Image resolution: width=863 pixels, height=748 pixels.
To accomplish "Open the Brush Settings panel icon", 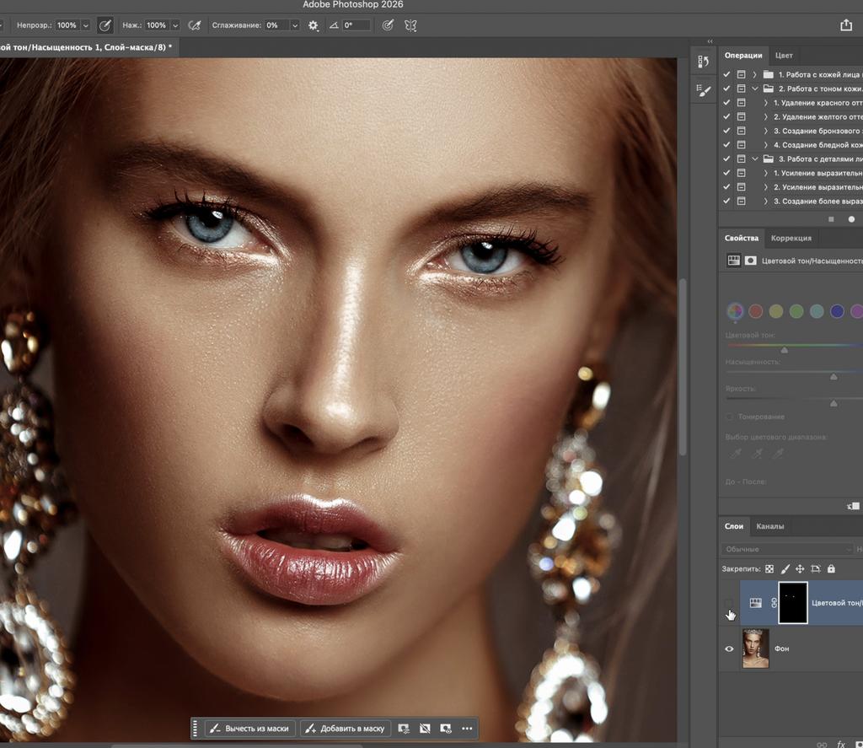I will click(704, 90).
